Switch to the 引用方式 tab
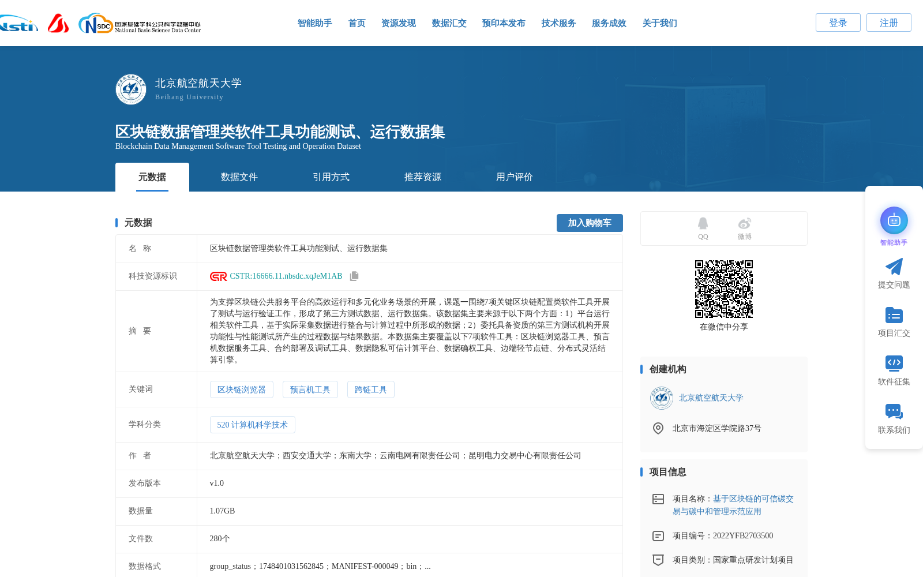923x577 pixels. tap(331, 177)
